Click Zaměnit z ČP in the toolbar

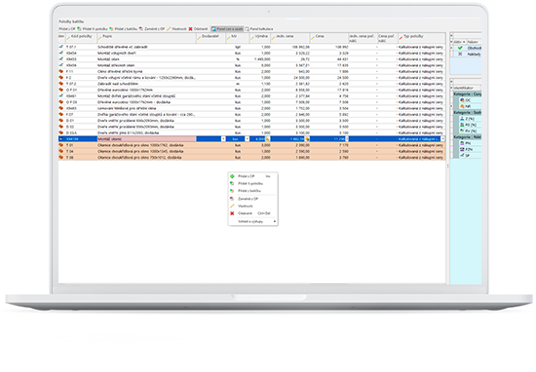point(152,29)
